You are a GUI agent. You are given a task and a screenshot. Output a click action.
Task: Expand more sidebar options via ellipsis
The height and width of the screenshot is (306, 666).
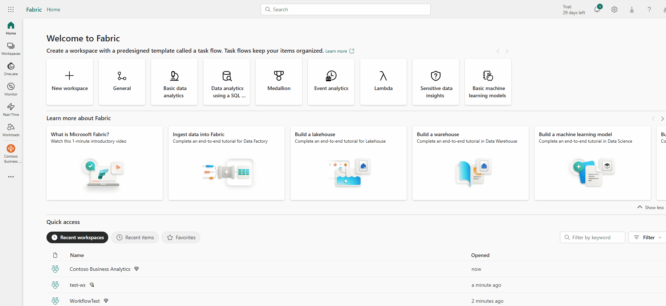[11, 177]
